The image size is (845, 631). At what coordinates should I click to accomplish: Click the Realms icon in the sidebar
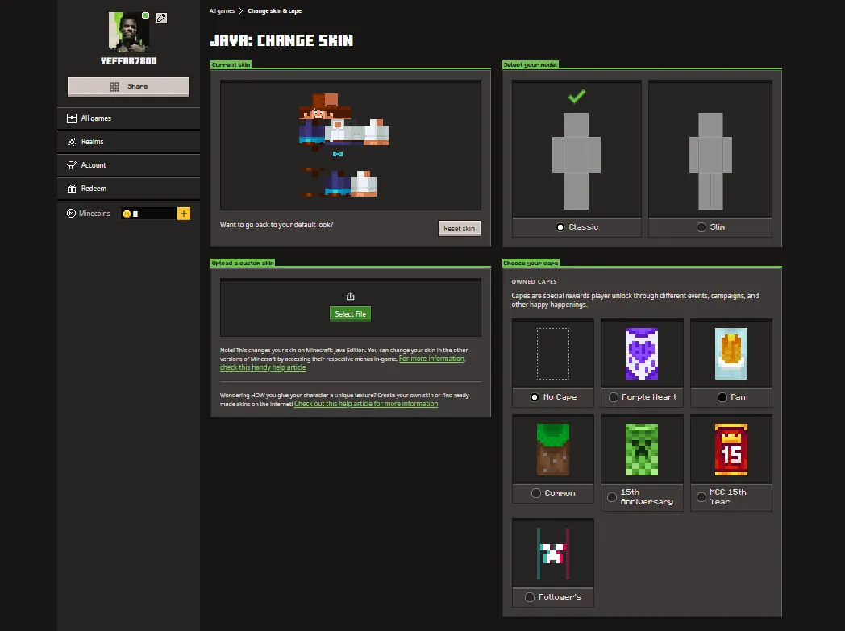[x=72, y=142]
